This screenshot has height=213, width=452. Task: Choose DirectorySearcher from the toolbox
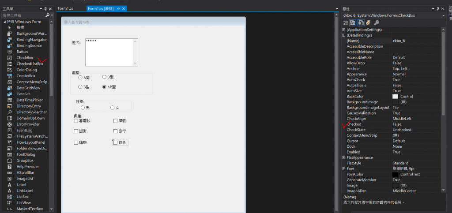pyautogui.click(x=28, y=112)
